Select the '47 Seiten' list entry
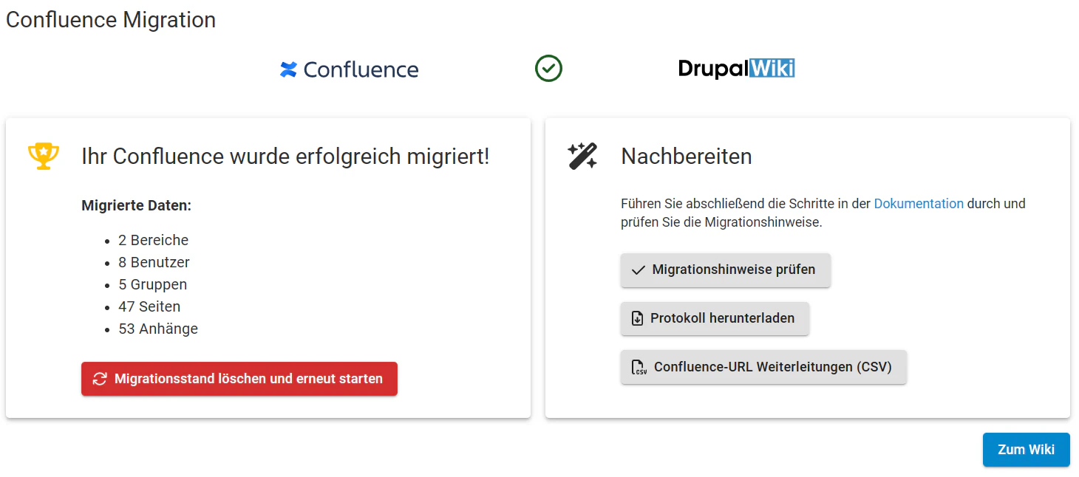 [149, 306]
